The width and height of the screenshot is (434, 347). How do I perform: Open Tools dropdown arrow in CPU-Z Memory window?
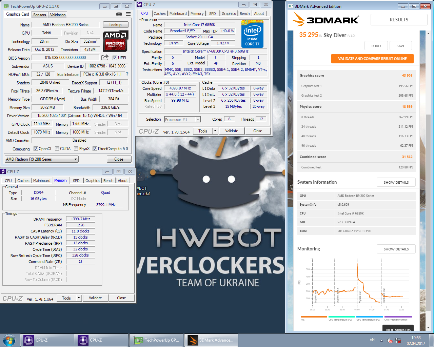(79, 298)
